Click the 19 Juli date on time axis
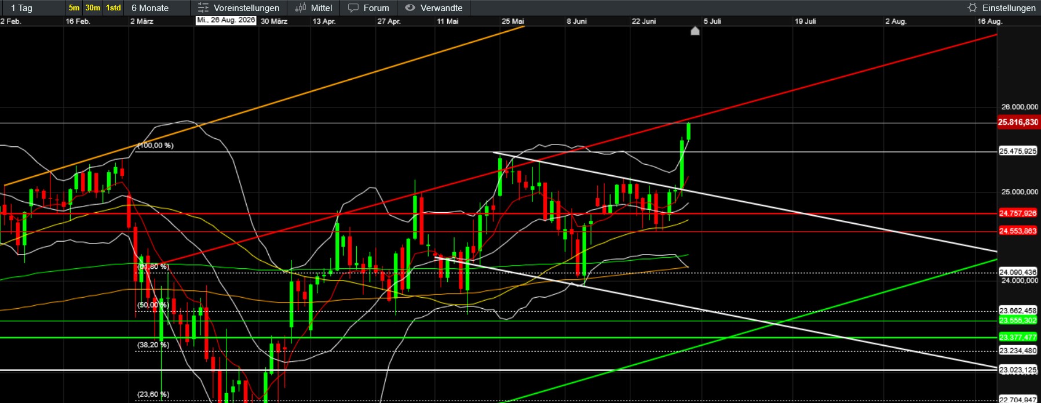Viewport: 1041px width, 403px height. pos(805,21)
